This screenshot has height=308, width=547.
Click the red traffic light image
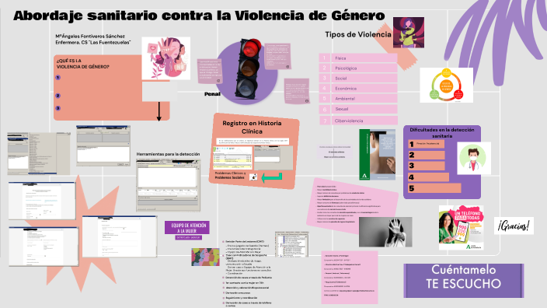click(x=248, y=68)
